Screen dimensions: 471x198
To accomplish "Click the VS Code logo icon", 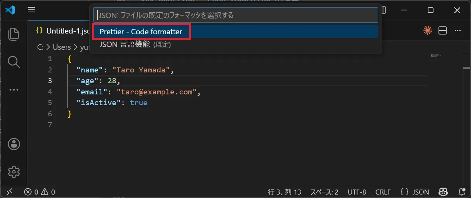I will [10, 10].
